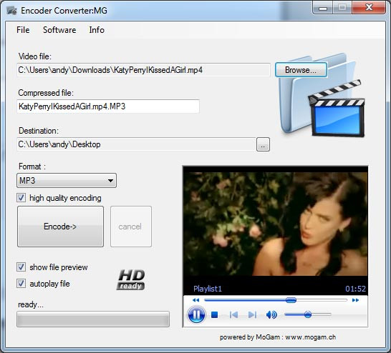
Task: Click the Encoder Converter app title icon
Action: point(11,11)
